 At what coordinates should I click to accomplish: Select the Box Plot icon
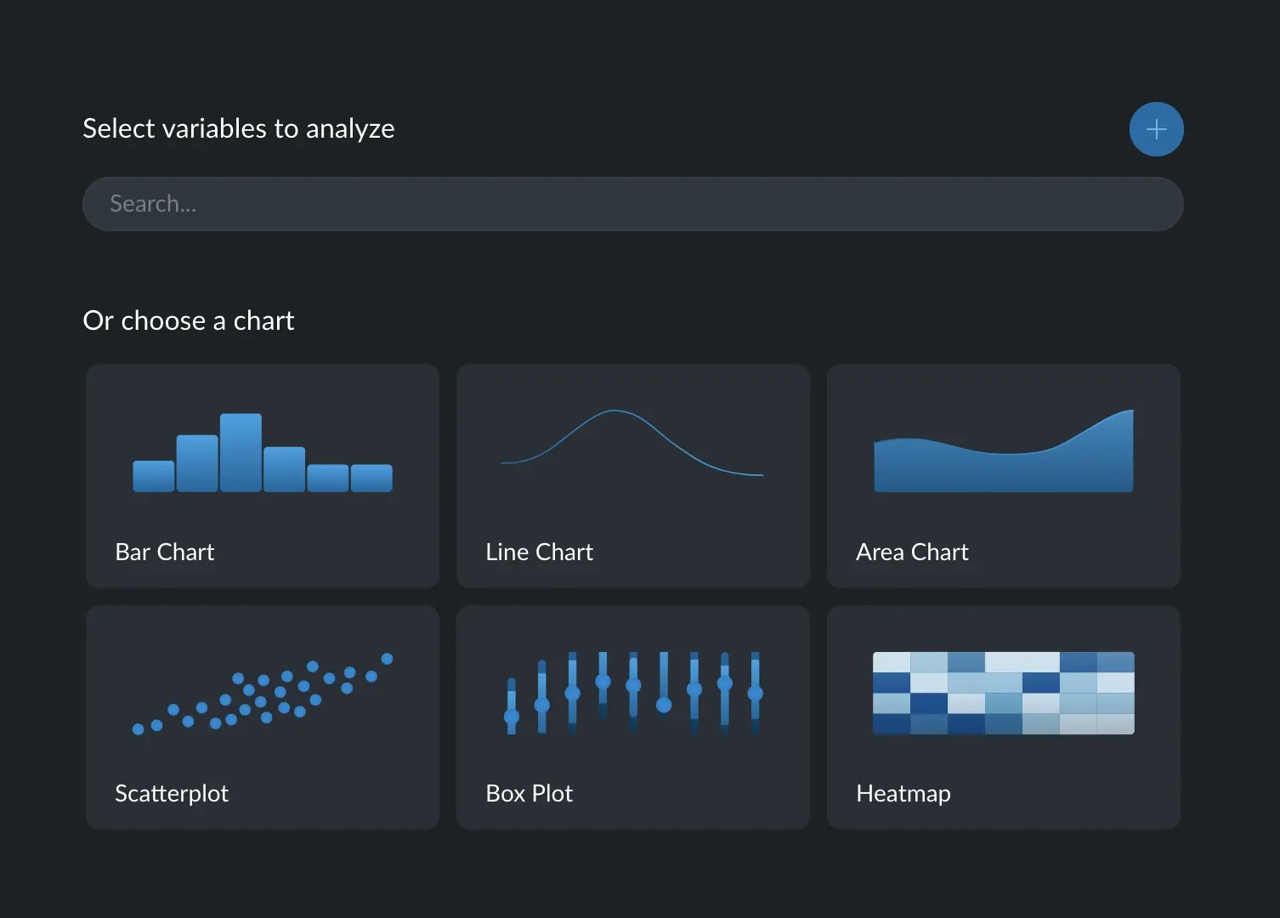pos(632,693)
